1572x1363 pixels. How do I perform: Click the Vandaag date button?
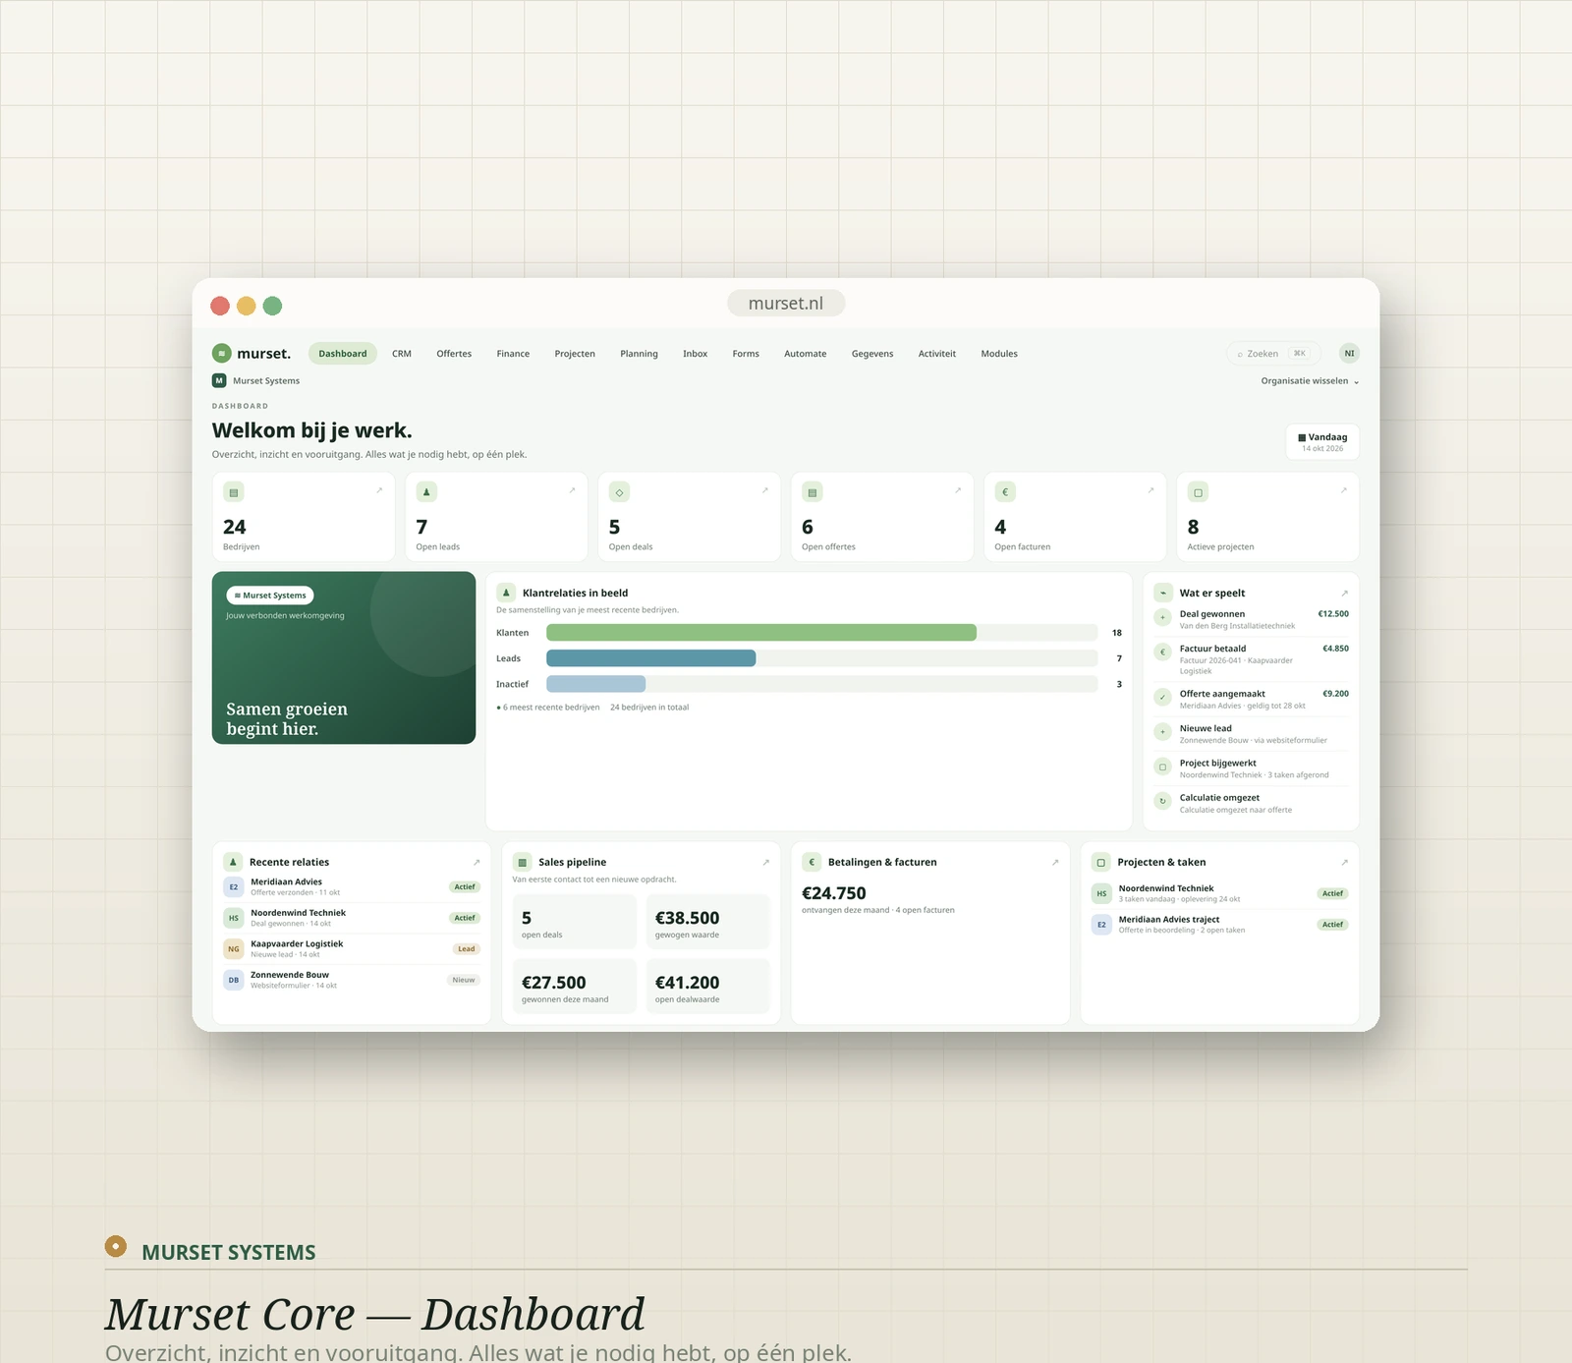(x=1322, y=442)
